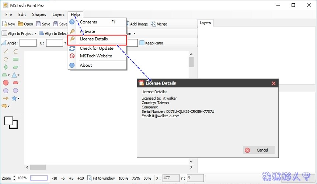Click the +10 zoom button
Screen dimensions: 317x184
point(80,178)
